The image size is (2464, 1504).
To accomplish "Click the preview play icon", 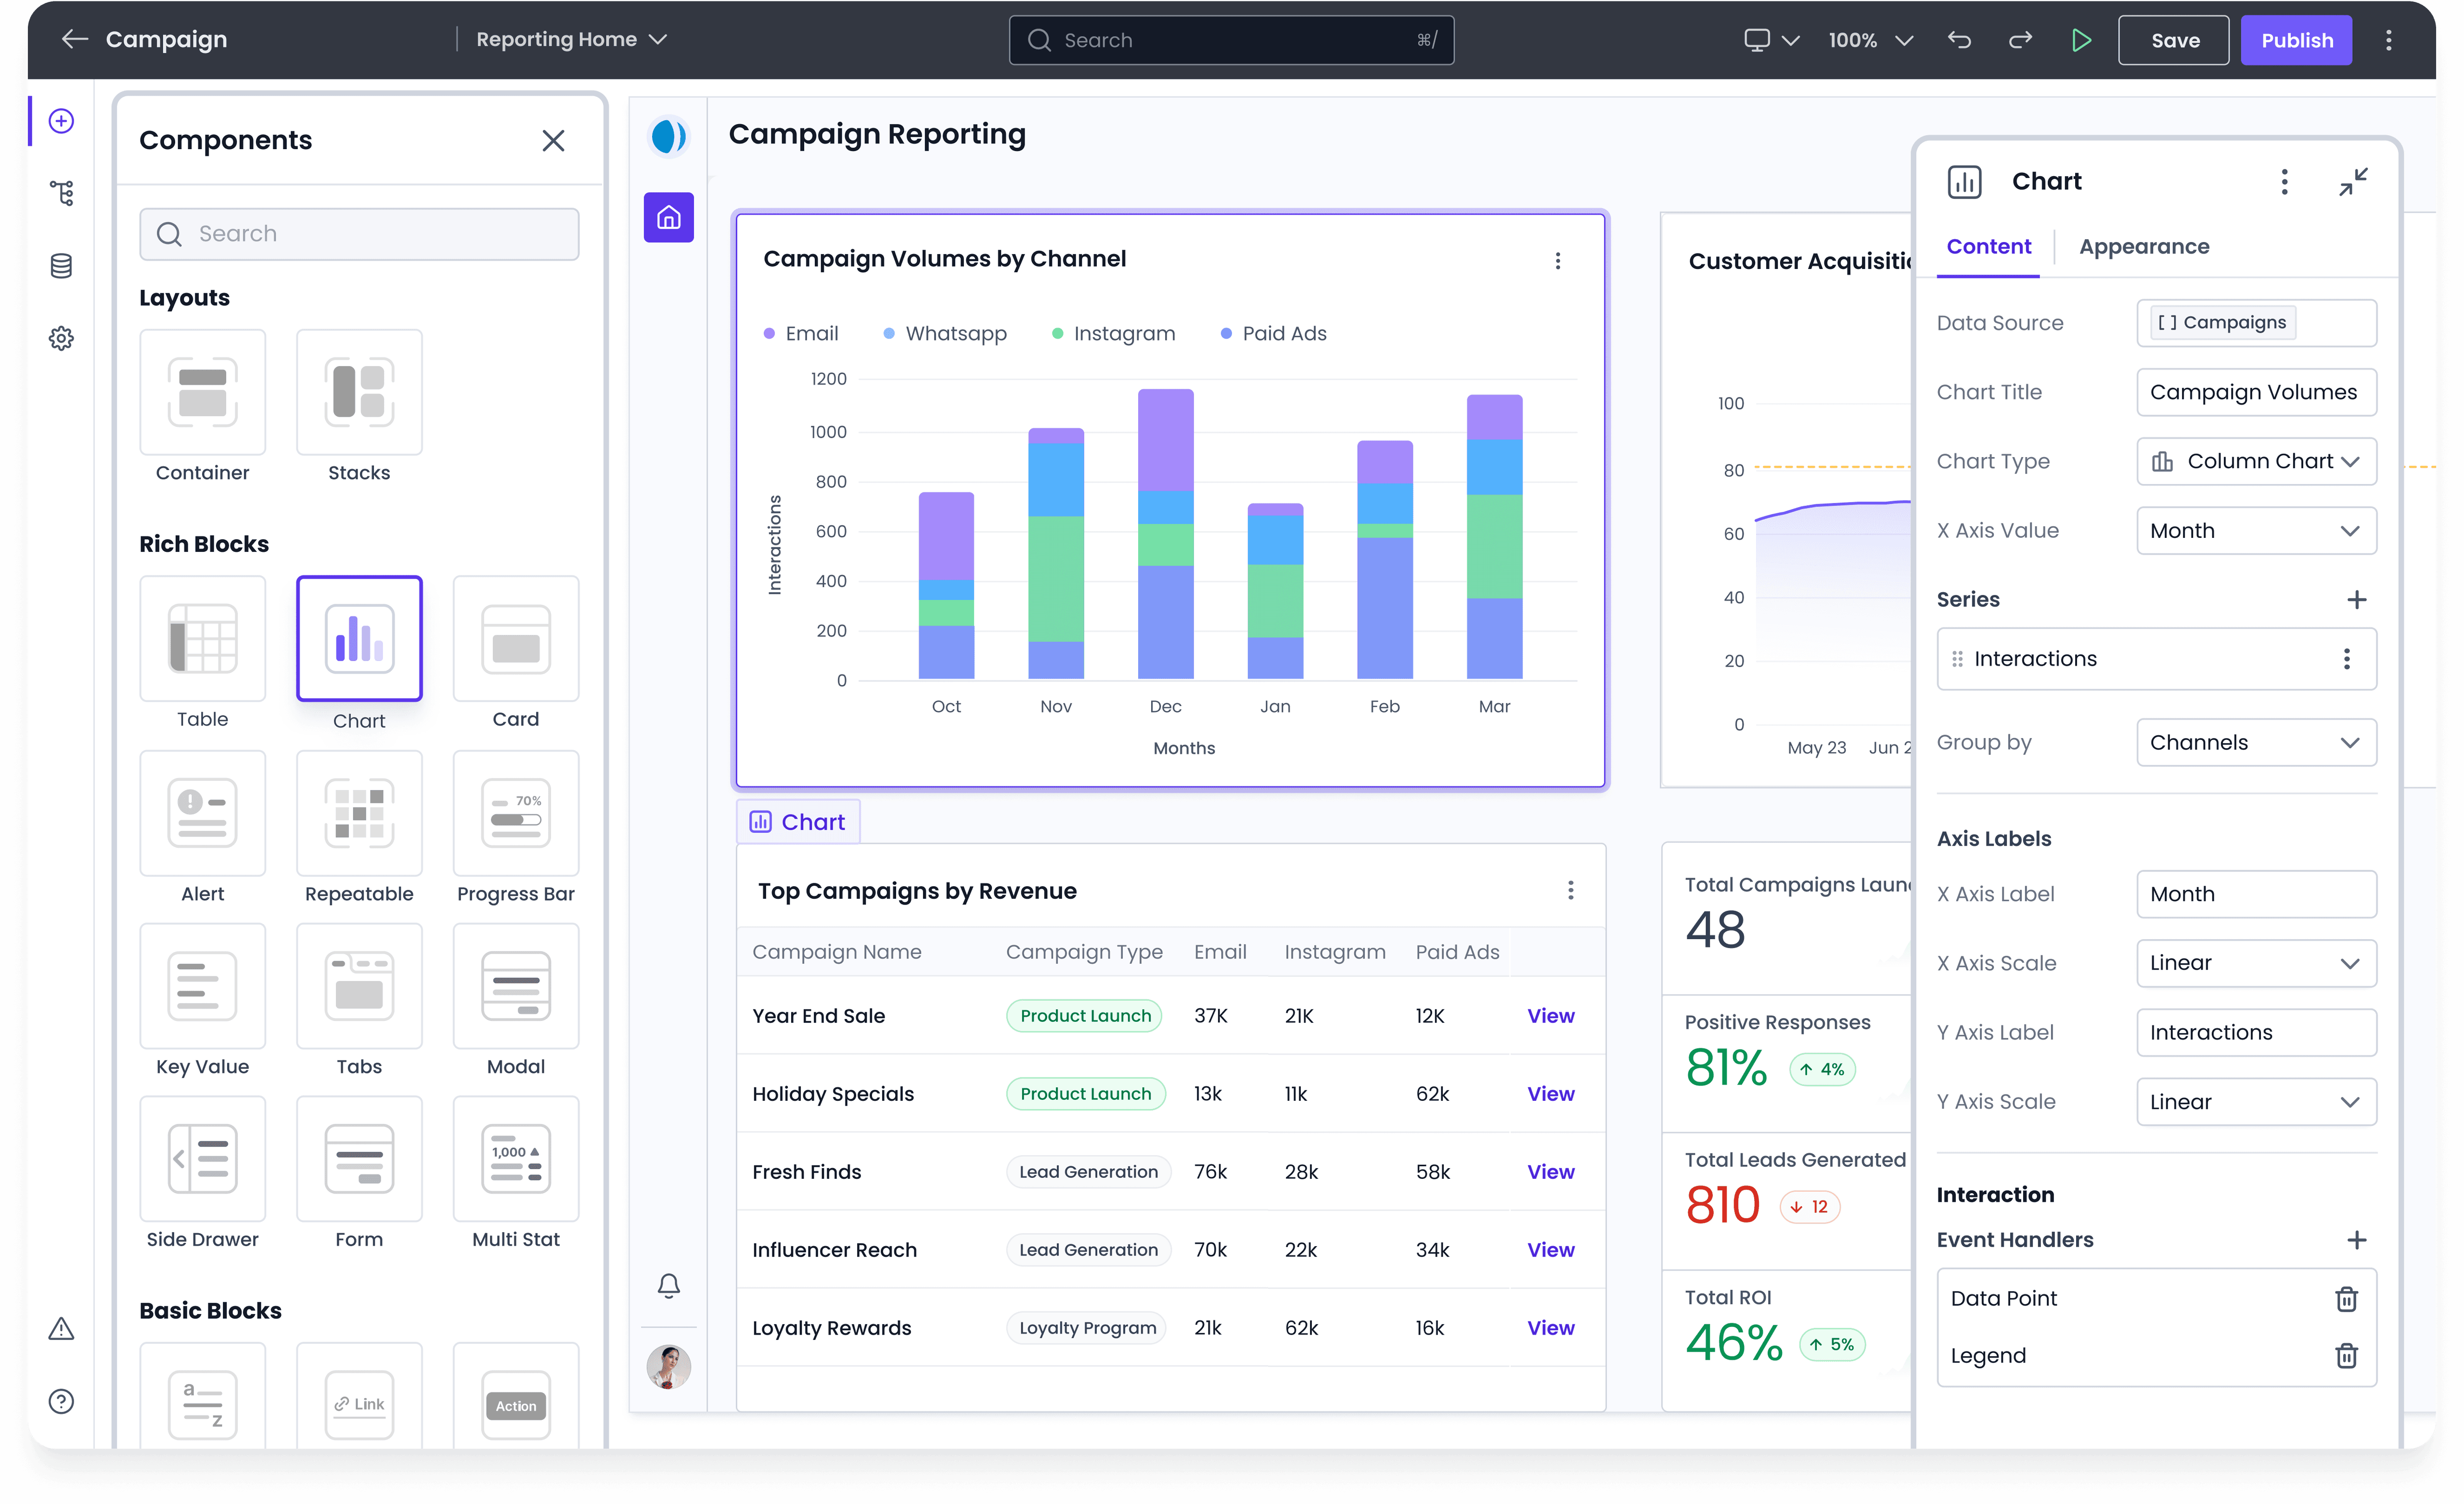I will (x=2080, y=40).
